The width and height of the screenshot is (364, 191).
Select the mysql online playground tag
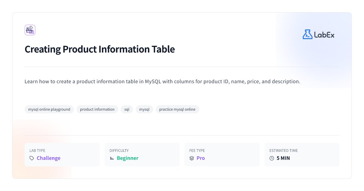pos(49,109)
